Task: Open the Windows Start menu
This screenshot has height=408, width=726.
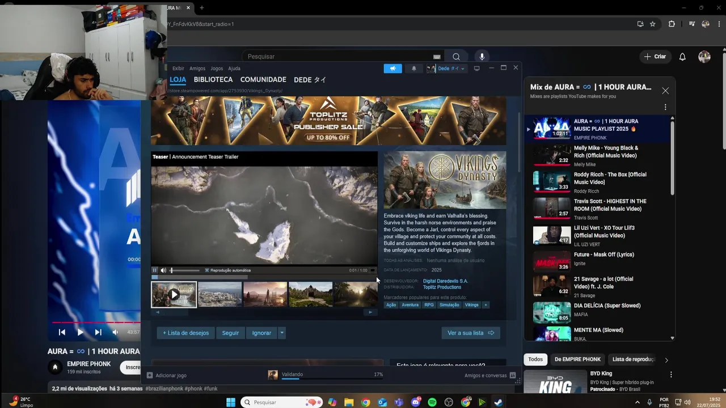Action: pyautogui.click(x=231, y=402)
